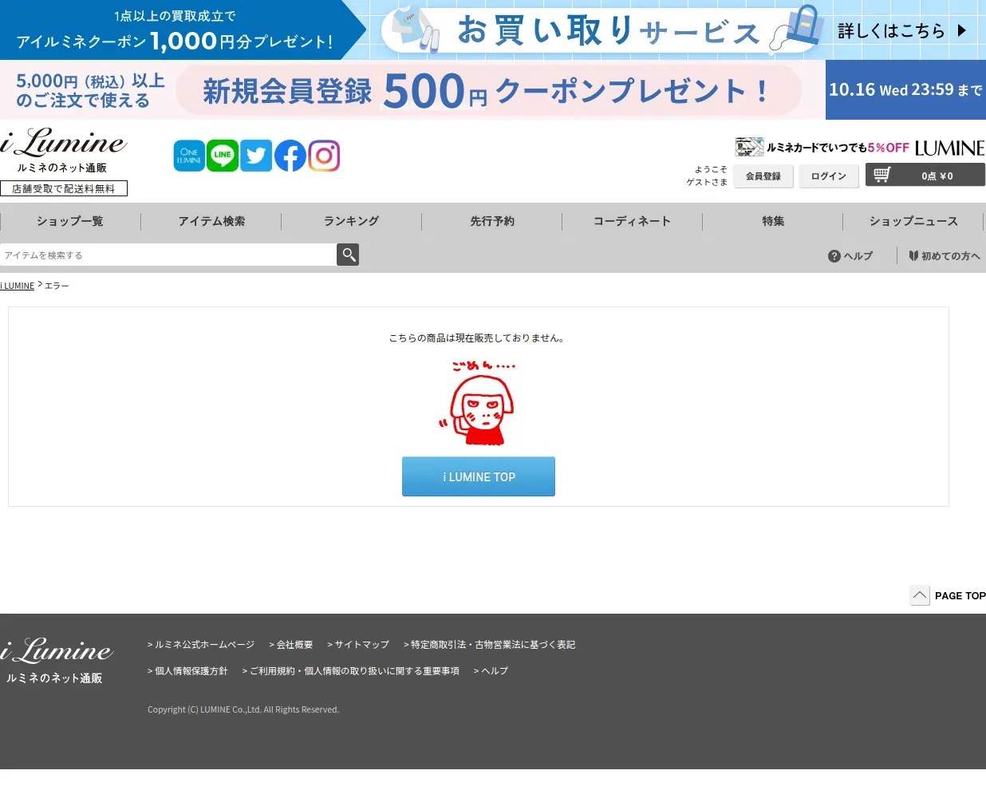Open the LINE social icon
Image resolution: width=986 pixels, height=798 pixels.
coord(223,156)
